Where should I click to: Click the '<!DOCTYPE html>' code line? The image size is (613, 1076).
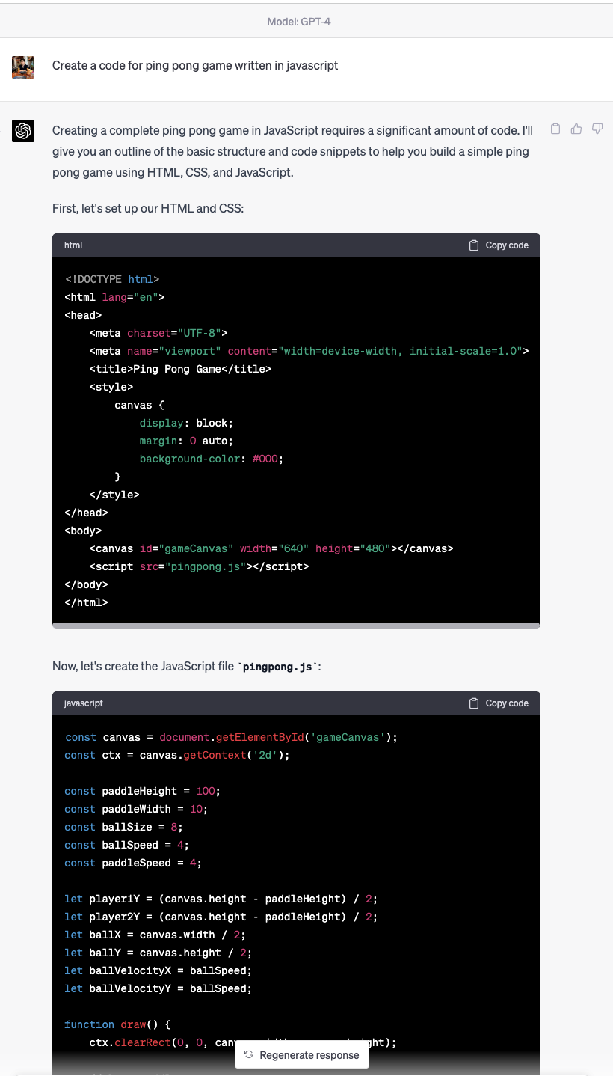pyautogui.click(x=112, y=279)
